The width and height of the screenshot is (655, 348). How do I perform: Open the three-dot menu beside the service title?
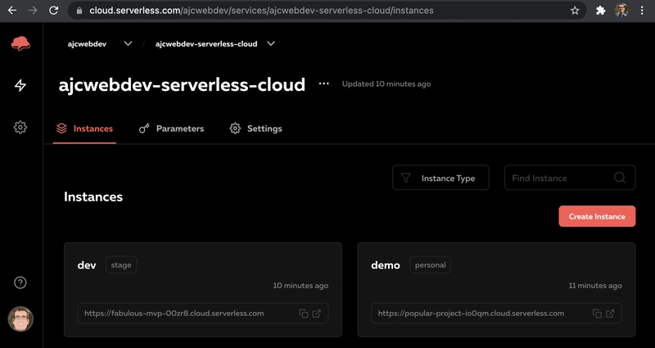coord(323,84)
